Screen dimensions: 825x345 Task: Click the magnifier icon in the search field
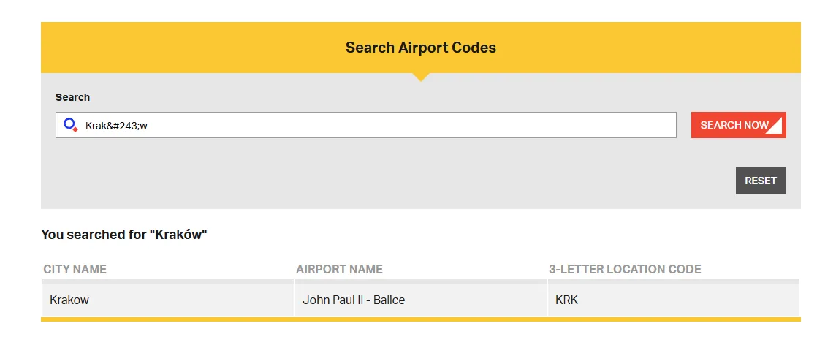tap(70, 125)
